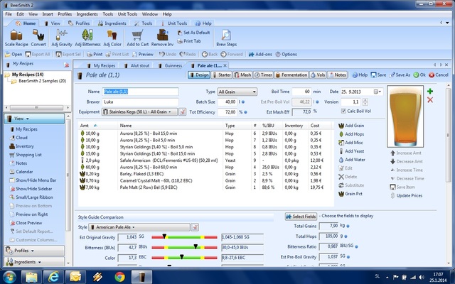Click Select Fields button

[x=301, y=217]
